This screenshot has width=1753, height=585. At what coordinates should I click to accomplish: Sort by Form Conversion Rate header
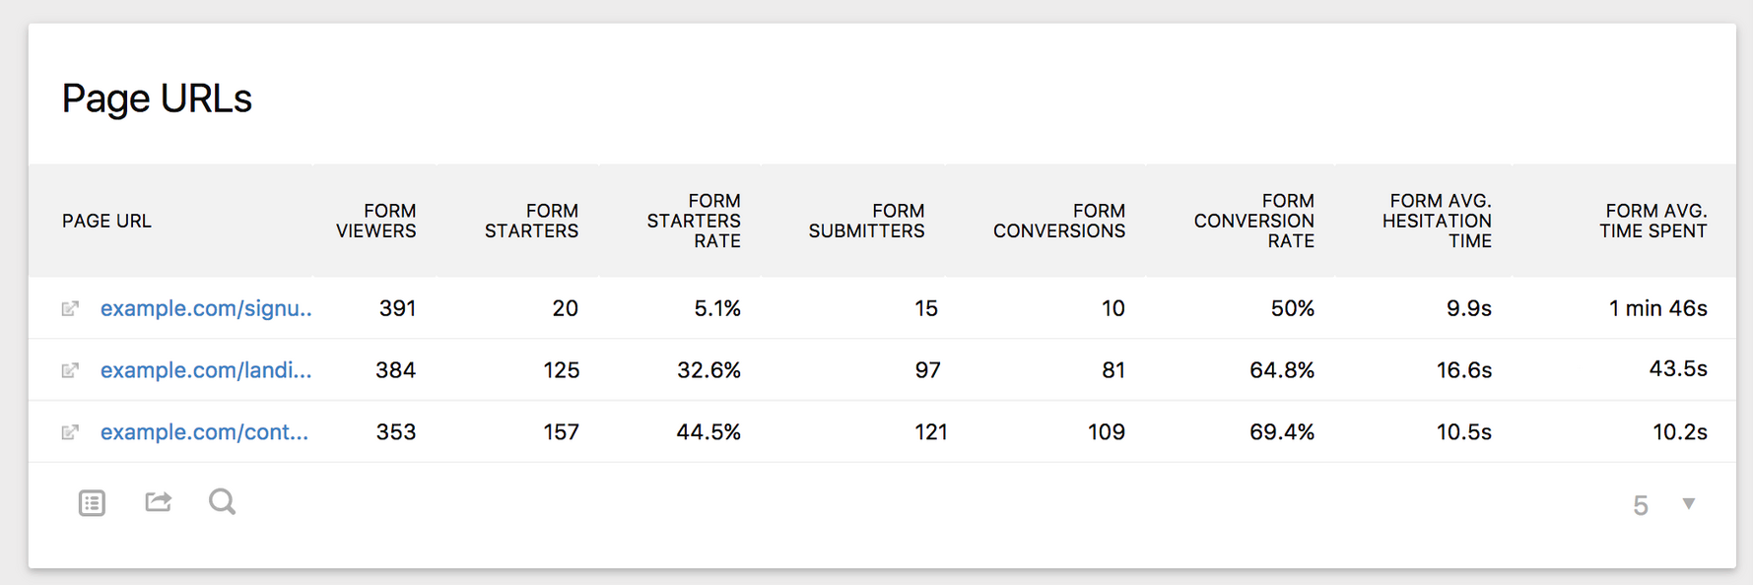coord(1253,221)
